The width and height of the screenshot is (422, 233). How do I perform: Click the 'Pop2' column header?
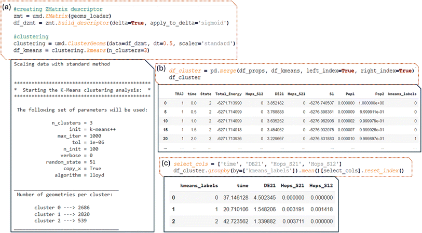(380, 94)
